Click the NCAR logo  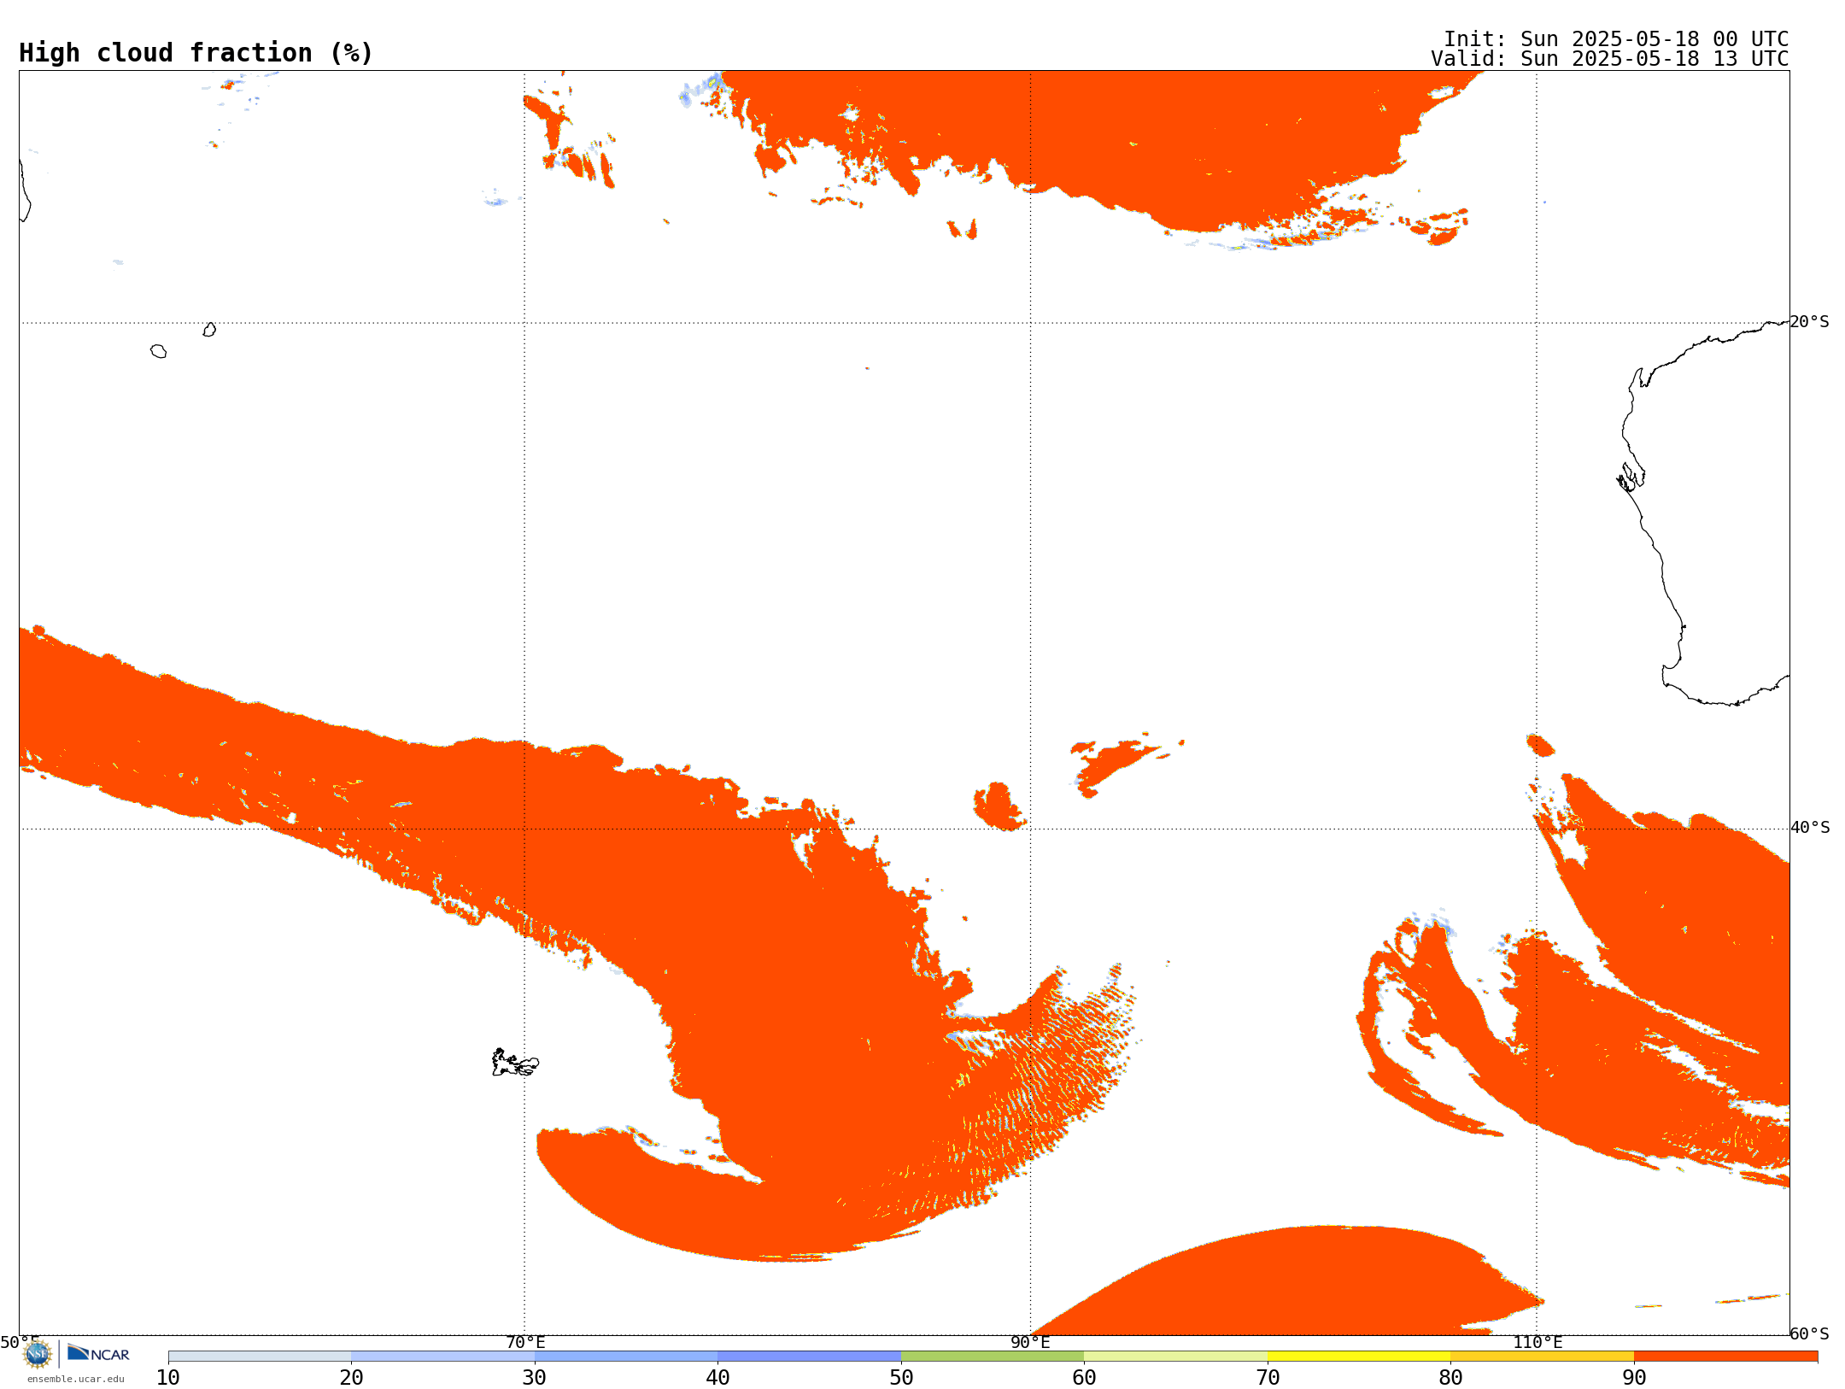pyautogui.click(x=98, y=1353)
